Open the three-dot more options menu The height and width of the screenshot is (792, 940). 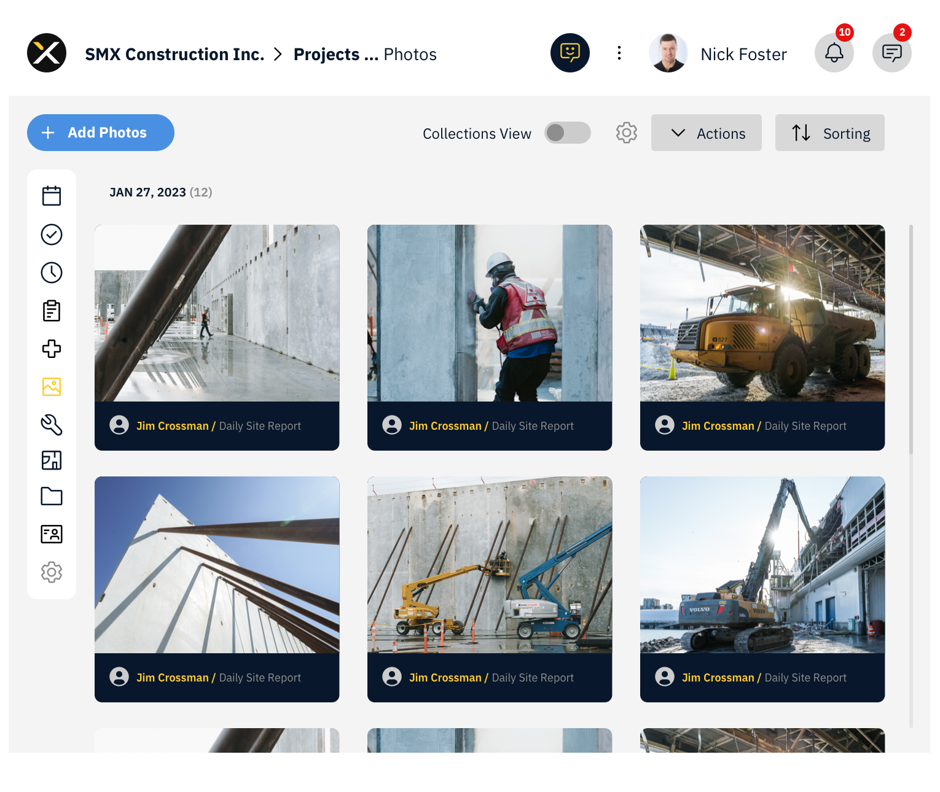tap(619, 53)
